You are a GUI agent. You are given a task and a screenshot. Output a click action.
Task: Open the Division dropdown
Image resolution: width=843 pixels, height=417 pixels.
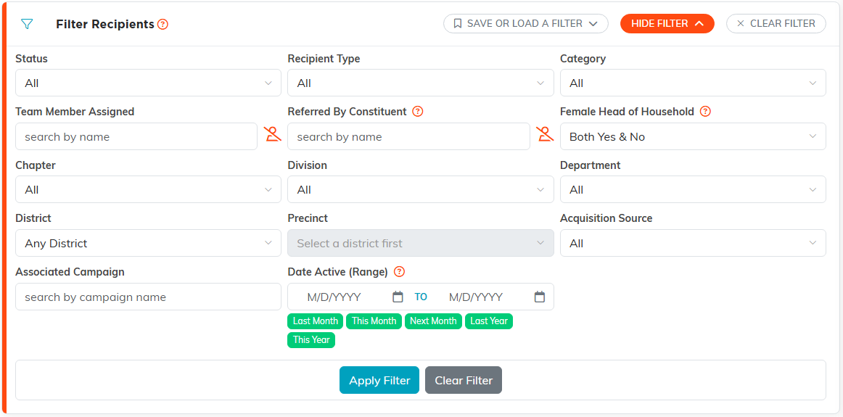point(421,189)
